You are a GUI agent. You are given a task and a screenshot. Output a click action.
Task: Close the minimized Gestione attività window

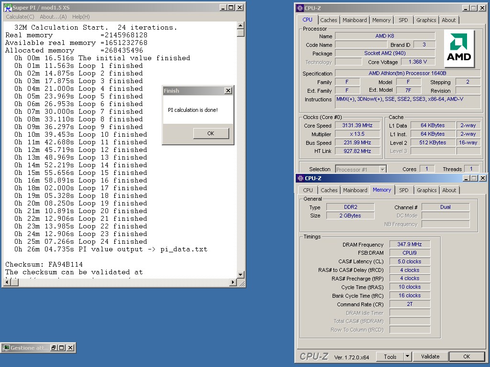71,348
